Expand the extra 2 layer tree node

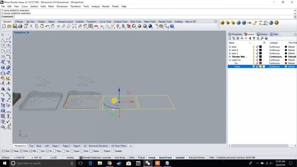(x=230, y=50)
